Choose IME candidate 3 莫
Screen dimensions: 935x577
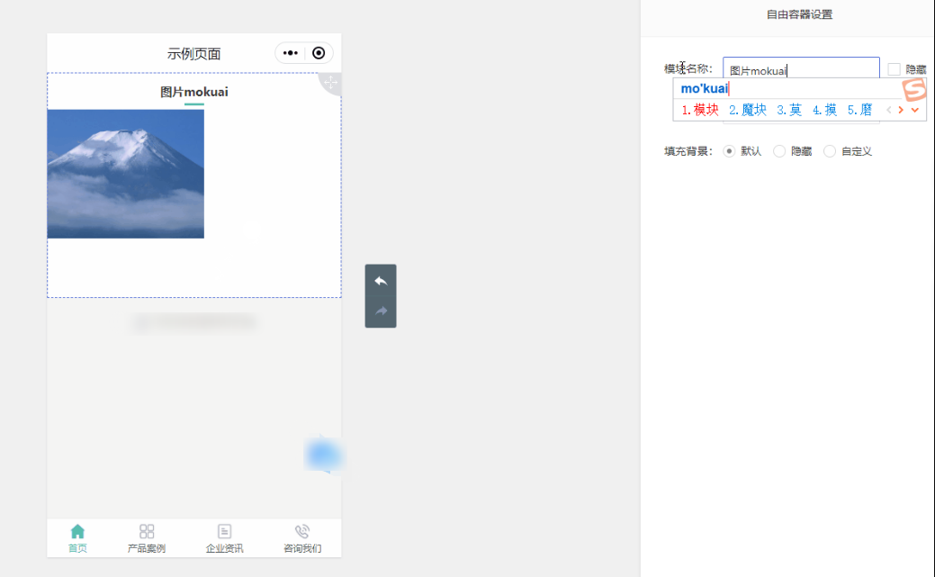(x=789, y=110)
